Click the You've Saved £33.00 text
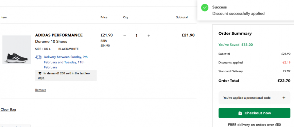This screenshot has height=127, width=294. click(236, 45)
